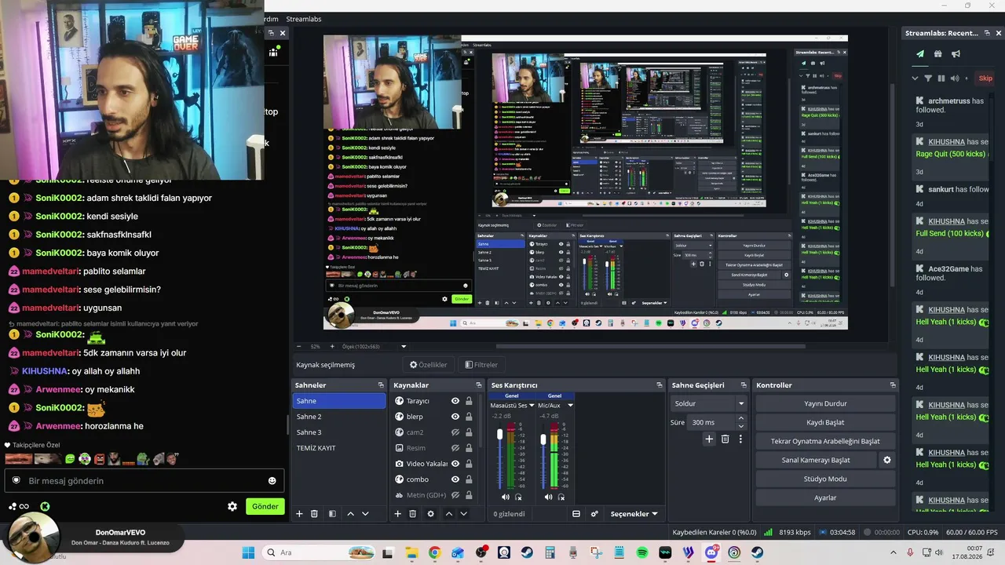Click the Kaydı Başlat button
1005x565 pixels.
(825, 422)
